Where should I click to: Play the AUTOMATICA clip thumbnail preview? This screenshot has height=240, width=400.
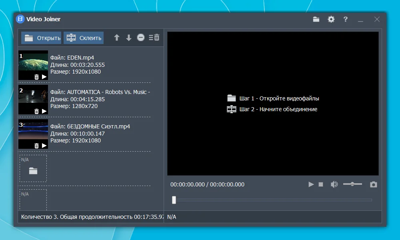click(x=44, y=111)
